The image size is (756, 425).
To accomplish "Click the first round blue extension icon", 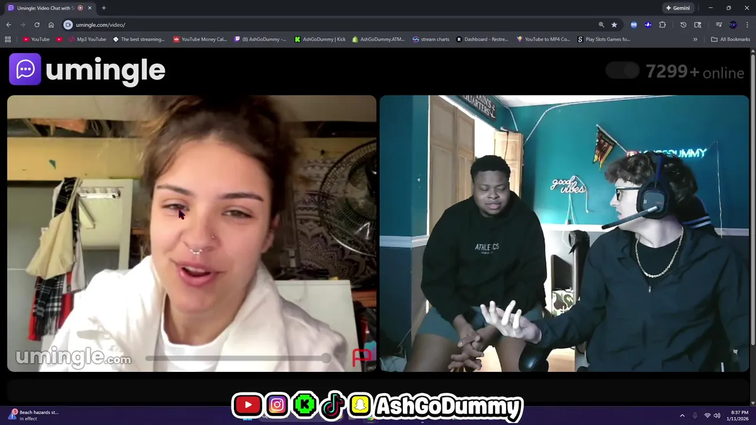I will [x=634, y=25].
